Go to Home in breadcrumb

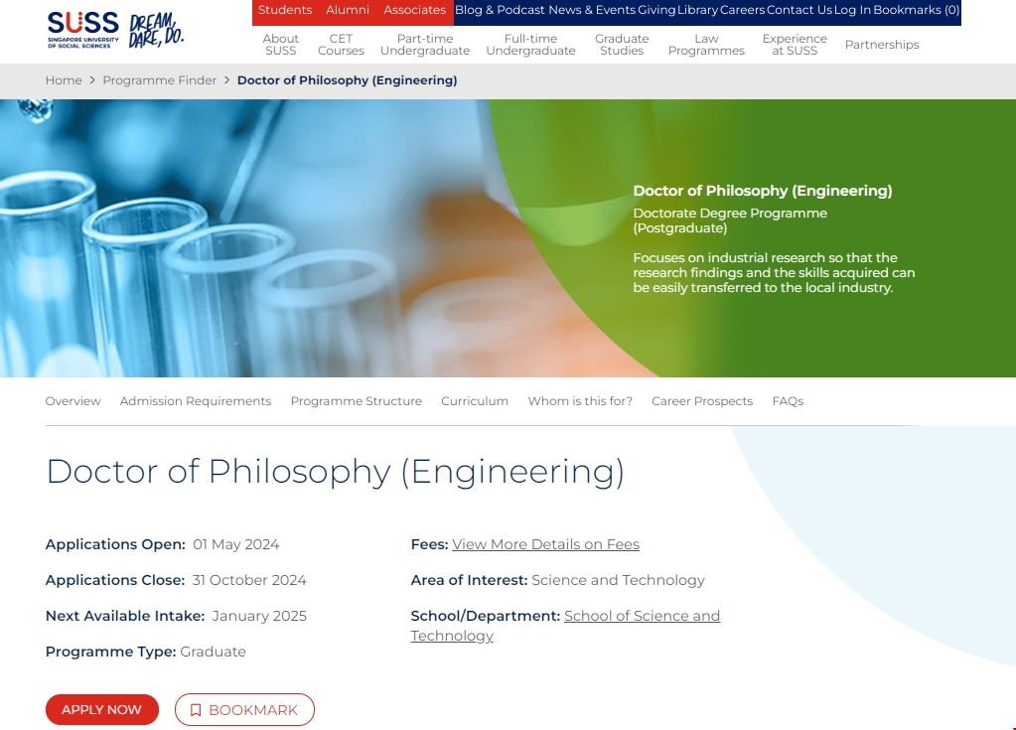(x=64, y=80)
